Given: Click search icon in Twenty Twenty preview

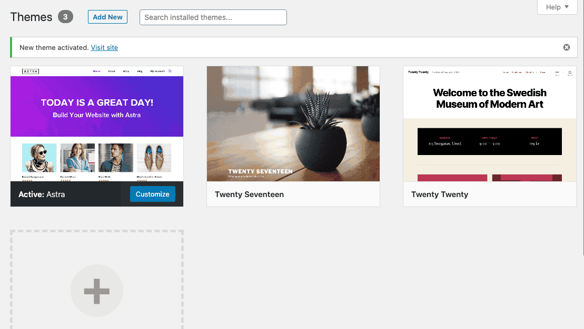Looking at the screenshot, I should pyautogui.click(x=570, y=73).
